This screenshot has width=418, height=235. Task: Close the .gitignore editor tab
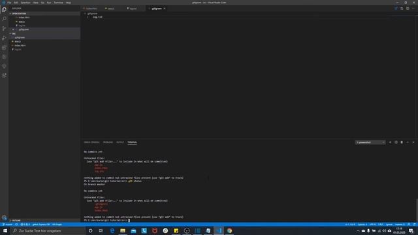(x=165, y=8)
